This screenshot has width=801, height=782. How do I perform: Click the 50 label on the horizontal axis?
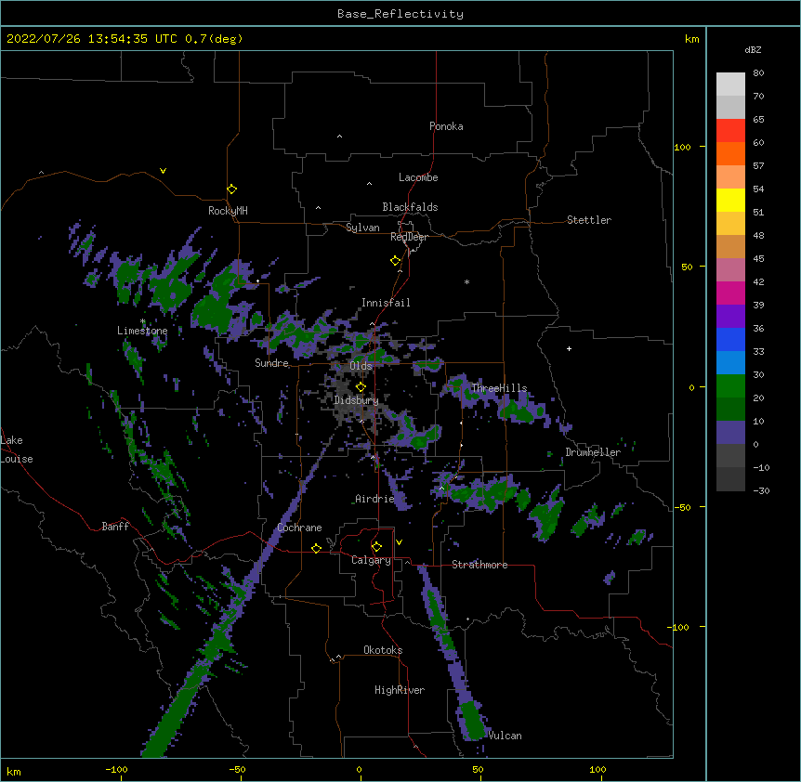478,769
